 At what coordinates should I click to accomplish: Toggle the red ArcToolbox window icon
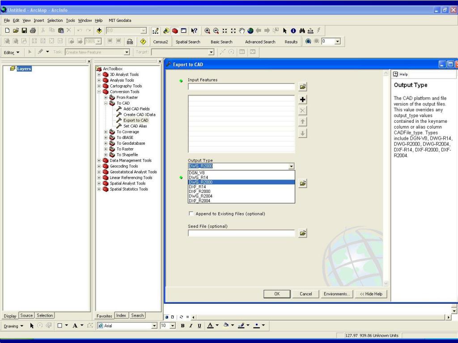pyautogui.click(x=175, y=31)
